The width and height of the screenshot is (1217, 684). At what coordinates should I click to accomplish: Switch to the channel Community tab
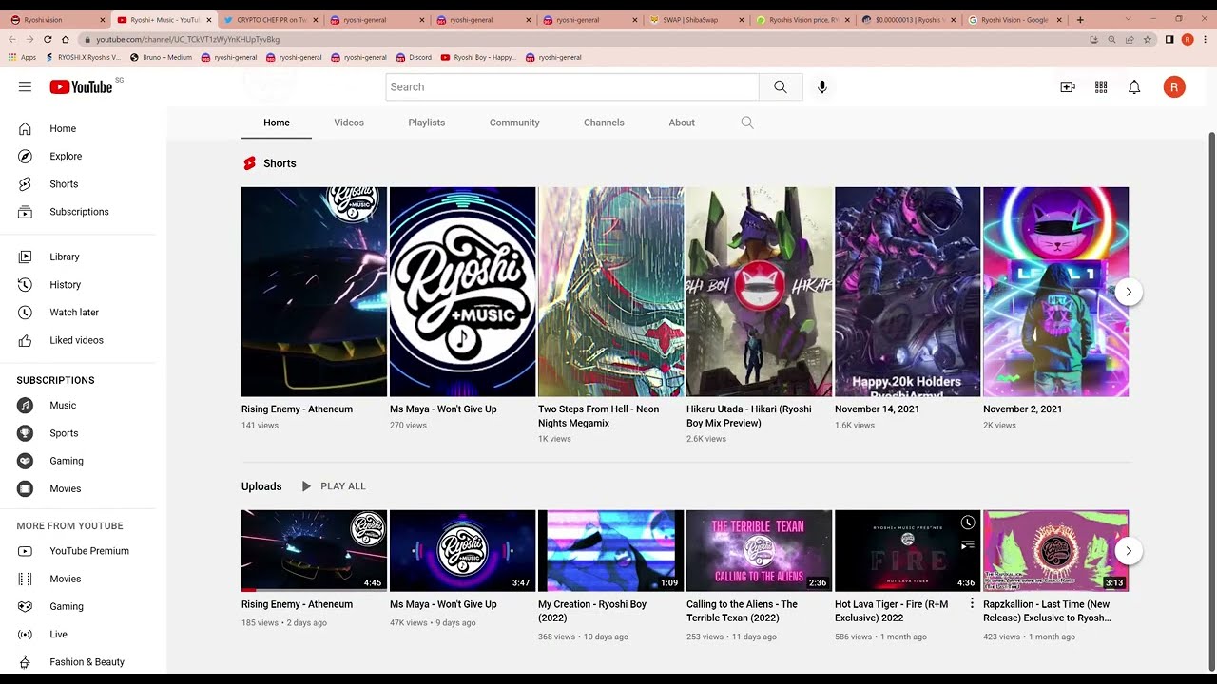click(x=514, y=123)
